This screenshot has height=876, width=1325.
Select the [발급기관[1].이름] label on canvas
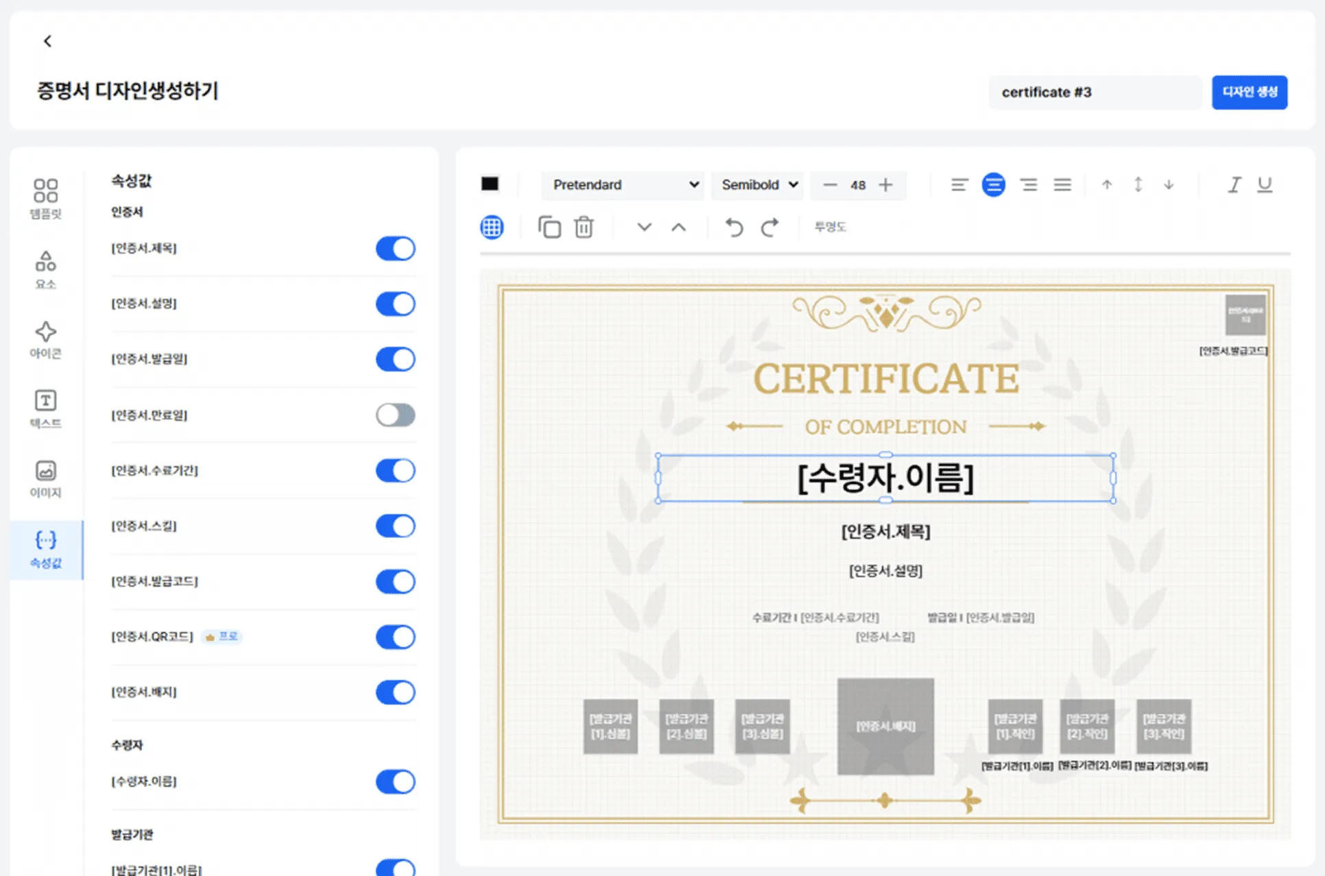[x=1017, y=766]
